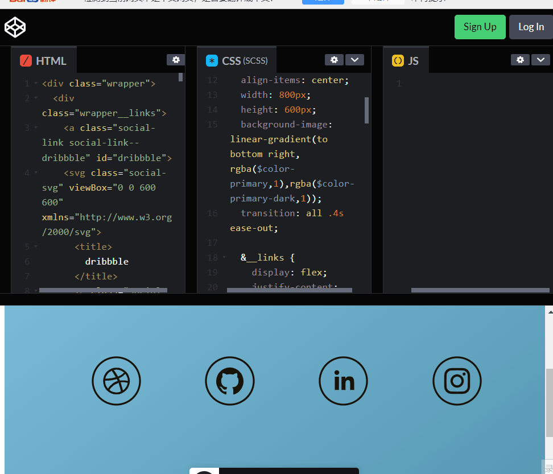The height and width of the screenshot is (474, 553).
Task: Click 'transition: all .4s' in CSS
Action: coord(292,213)
